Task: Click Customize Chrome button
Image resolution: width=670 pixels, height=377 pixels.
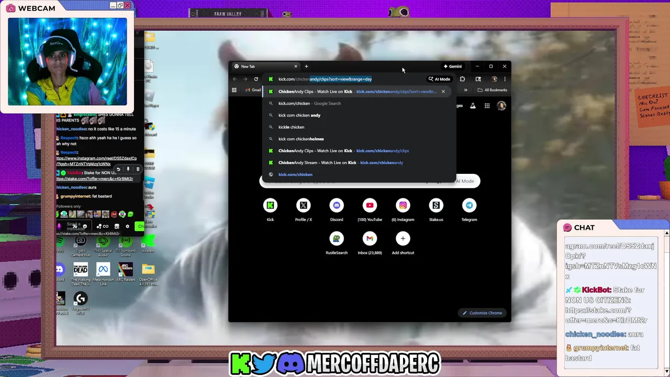Action: pyautogui.click(x=482, y=313)
